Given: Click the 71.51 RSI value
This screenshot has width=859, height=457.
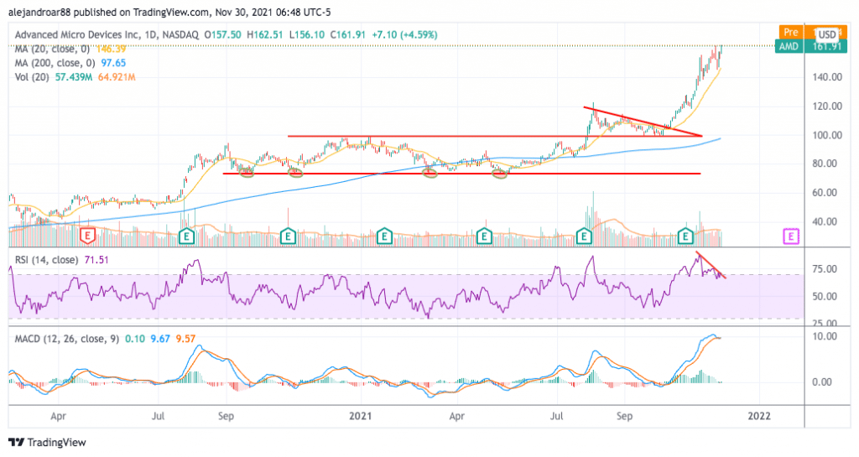Looking at the screenshot, I should (x=96, y=260).
